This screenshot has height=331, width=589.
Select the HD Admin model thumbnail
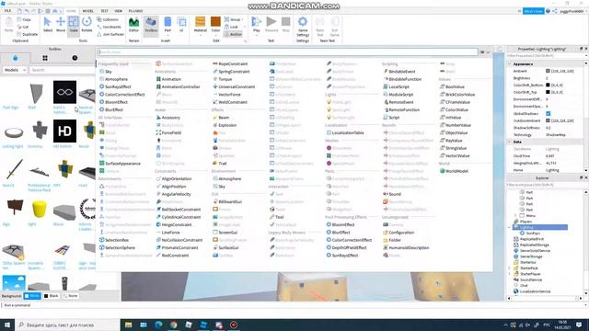(x=64, y=131)
